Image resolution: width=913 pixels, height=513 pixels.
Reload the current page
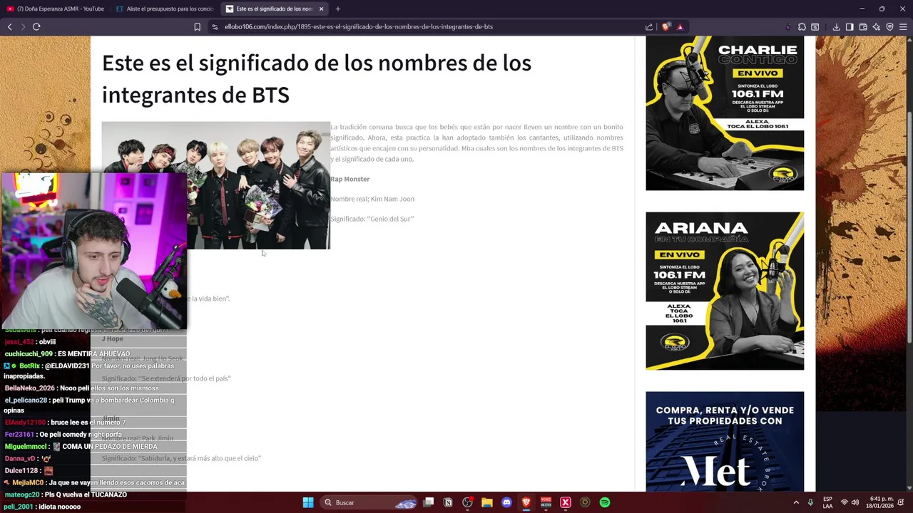coord(36,26)
